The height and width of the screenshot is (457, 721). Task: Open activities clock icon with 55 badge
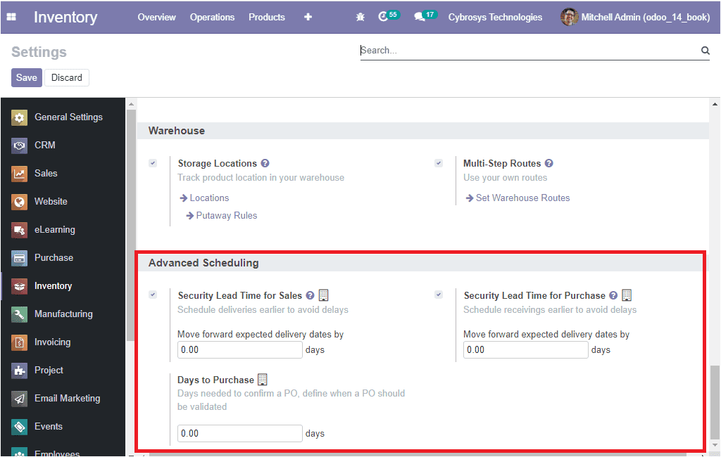389,16
